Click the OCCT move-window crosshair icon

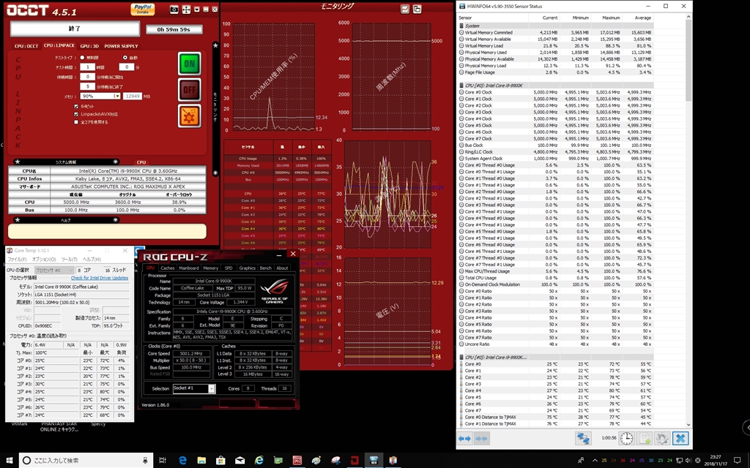186,9
